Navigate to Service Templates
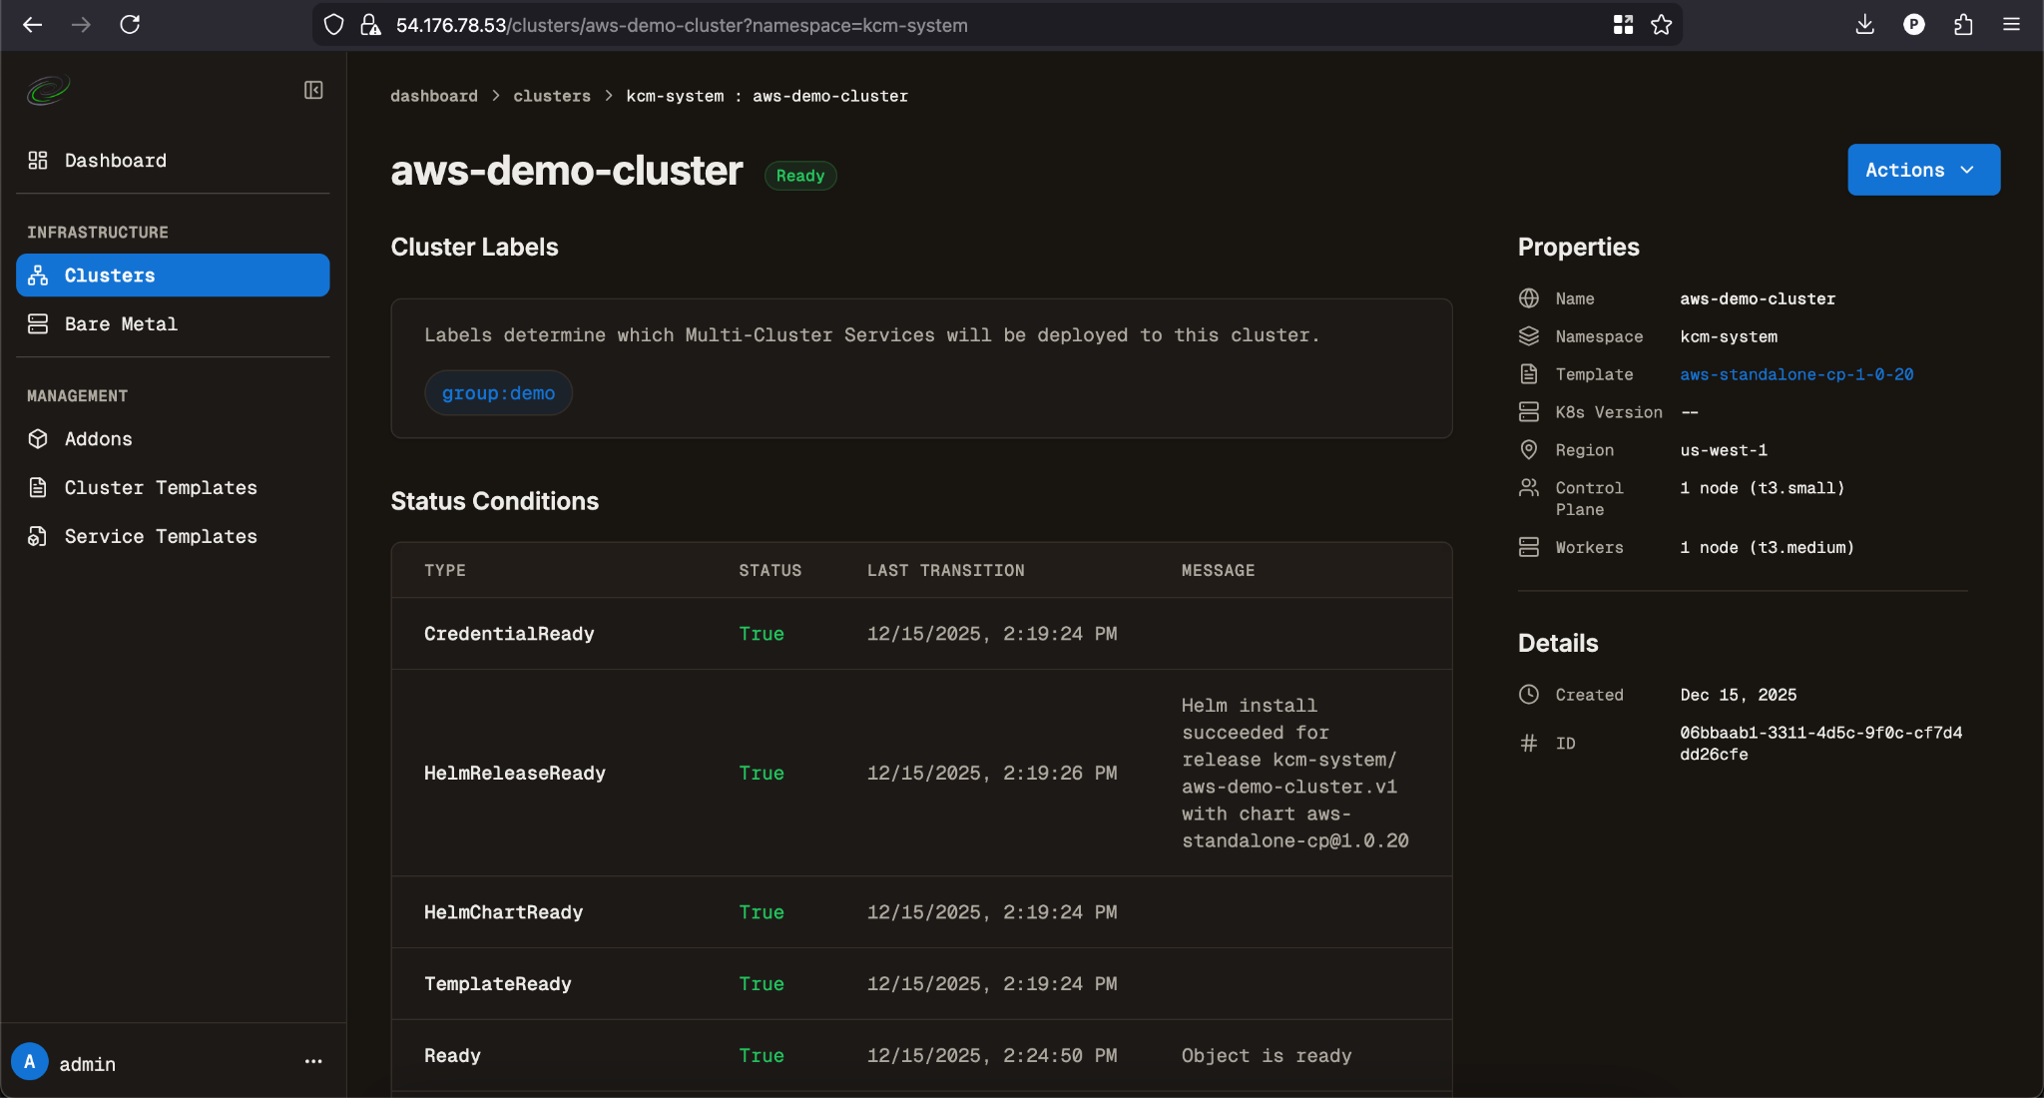 (160, 537)
